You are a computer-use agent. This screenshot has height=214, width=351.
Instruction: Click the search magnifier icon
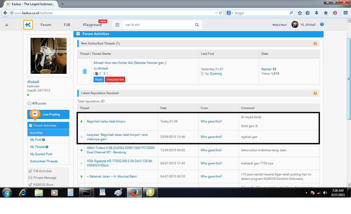pos(197,25)
